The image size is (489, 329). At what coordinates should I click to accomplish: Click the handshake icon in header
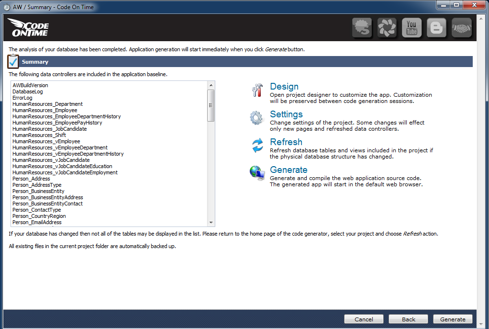click(462, 28)
